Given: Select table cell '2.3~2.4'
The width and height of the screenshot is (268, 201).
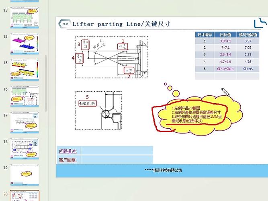Looking at the screenshot, I should click(x=225, y=55).
